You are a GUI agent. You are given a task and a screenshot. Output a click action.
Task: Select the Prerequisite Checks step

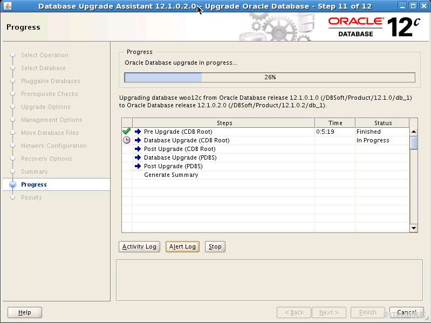(50, 94)
